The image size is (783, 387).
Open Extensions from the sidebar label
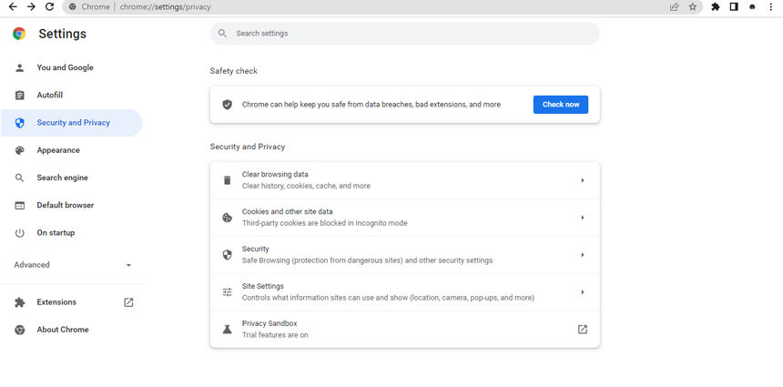pyautogui.click(x=56, y=302)
